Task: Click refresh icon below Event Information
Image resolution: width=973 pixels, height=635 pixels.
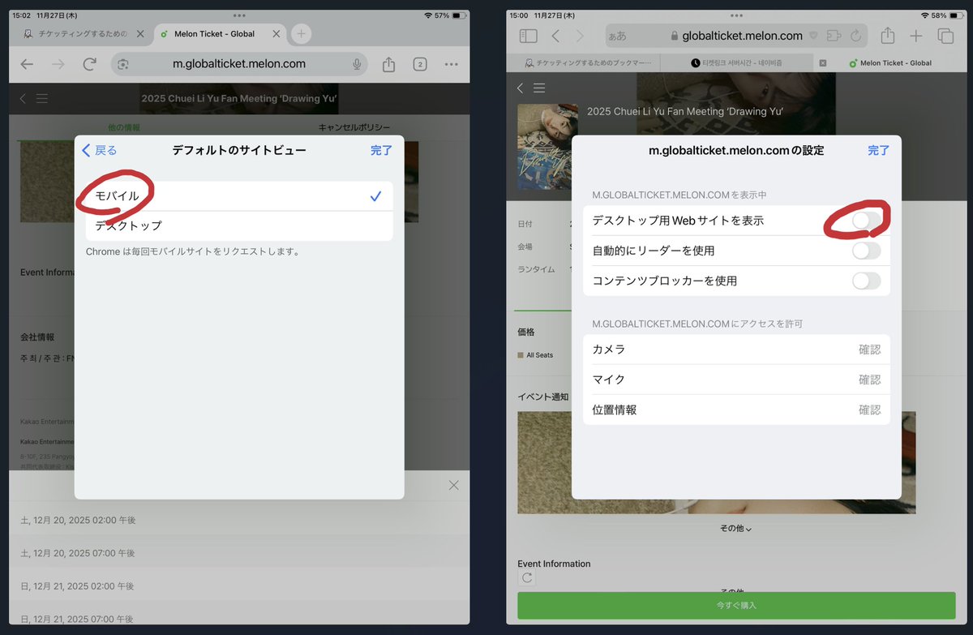Action: click(x=527, y=577)
